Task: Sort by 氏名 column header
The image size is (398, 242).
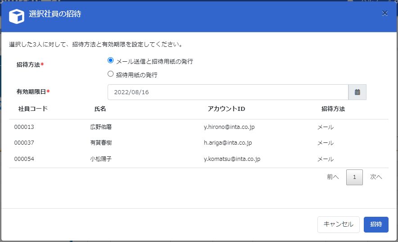Action: 100,109
